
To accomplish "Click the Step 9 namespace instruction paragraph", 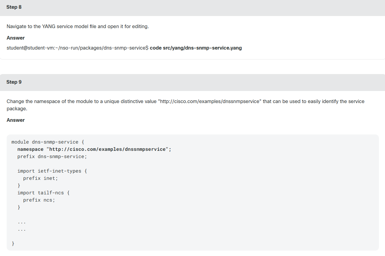I will (x=186, y=105).
